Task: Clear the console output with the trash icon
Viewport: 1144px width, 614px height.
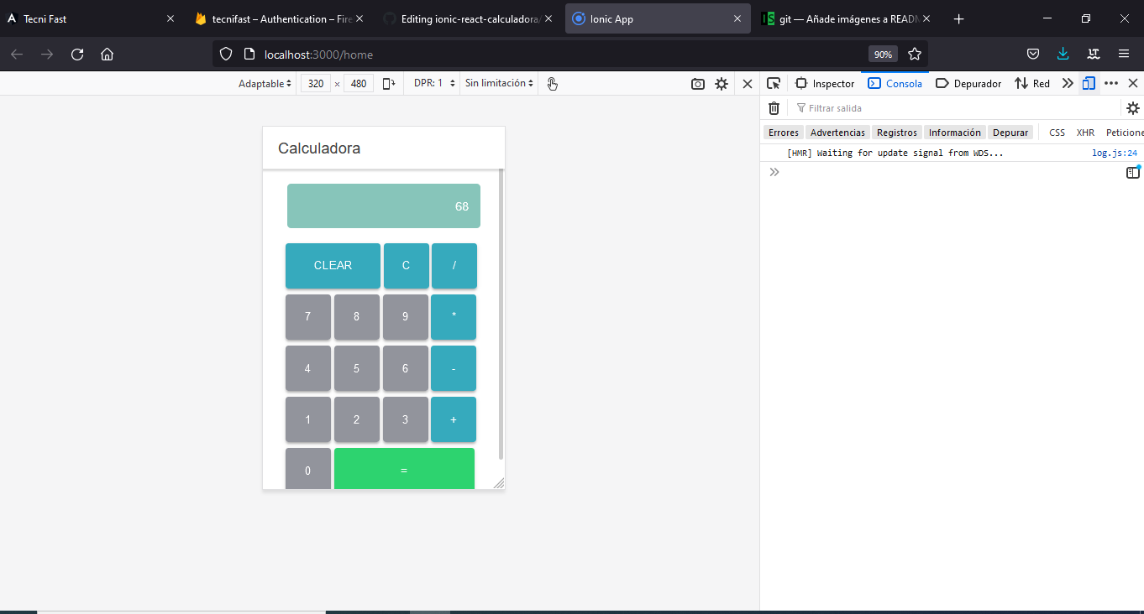Action: pos(774,107)
